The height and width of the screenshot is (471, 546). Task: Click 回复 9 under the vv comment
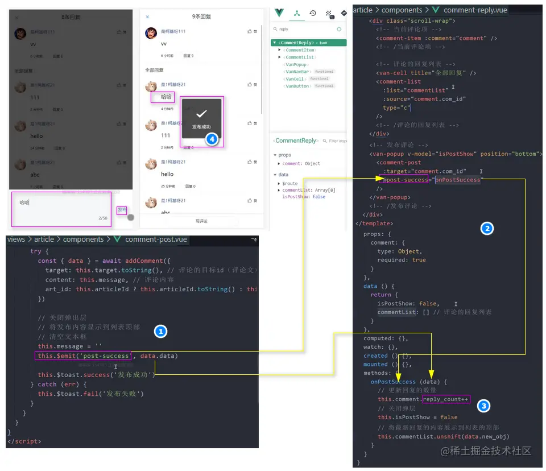coord(188,56)
